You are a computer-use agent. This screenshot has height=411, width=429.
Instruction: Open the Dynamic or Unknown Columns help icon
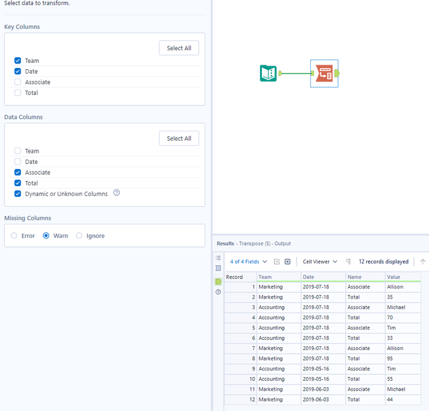(117, 193)
